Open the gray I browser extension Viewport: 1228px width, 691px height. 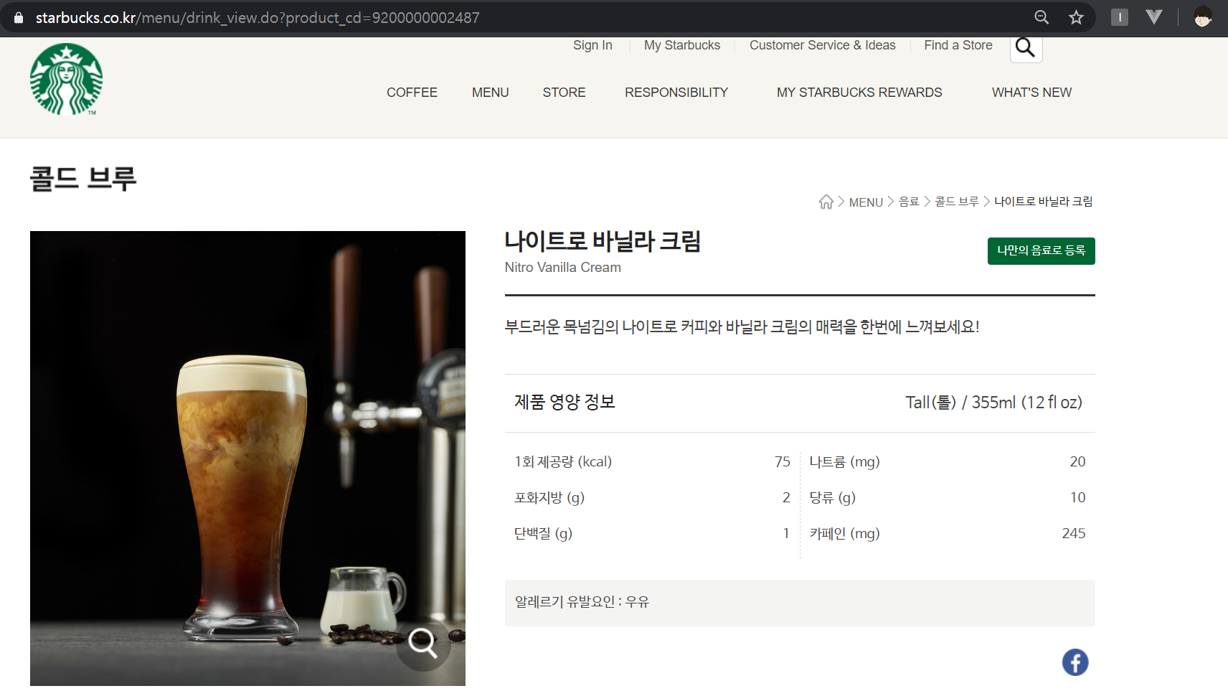click(x=1119, y=17)
